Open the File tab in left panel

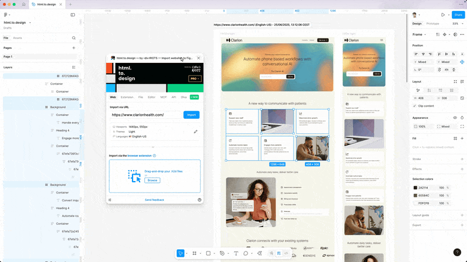[6, 38]
